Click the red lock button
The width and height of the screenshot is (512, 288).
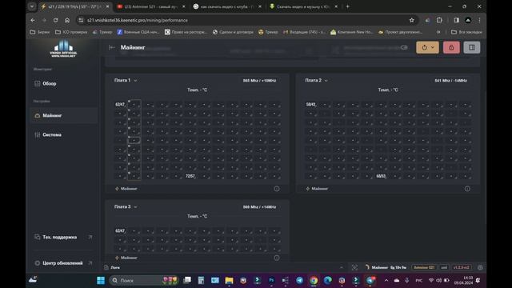[451, 48]
